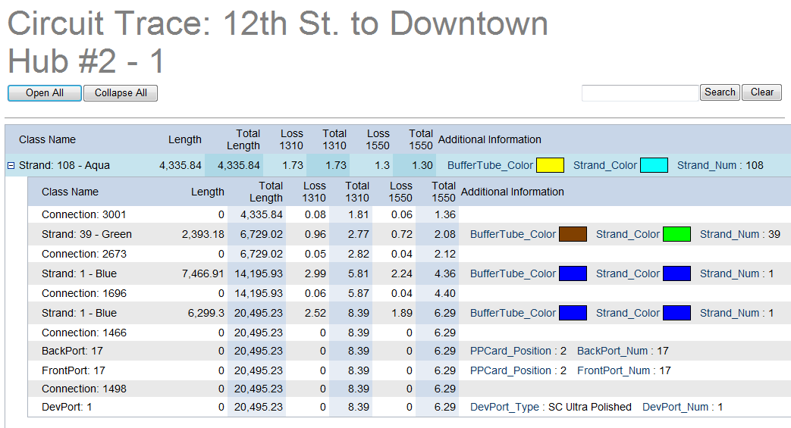
Task: Select the green Strand_Color swatch
Action: [x=676, y=234]
